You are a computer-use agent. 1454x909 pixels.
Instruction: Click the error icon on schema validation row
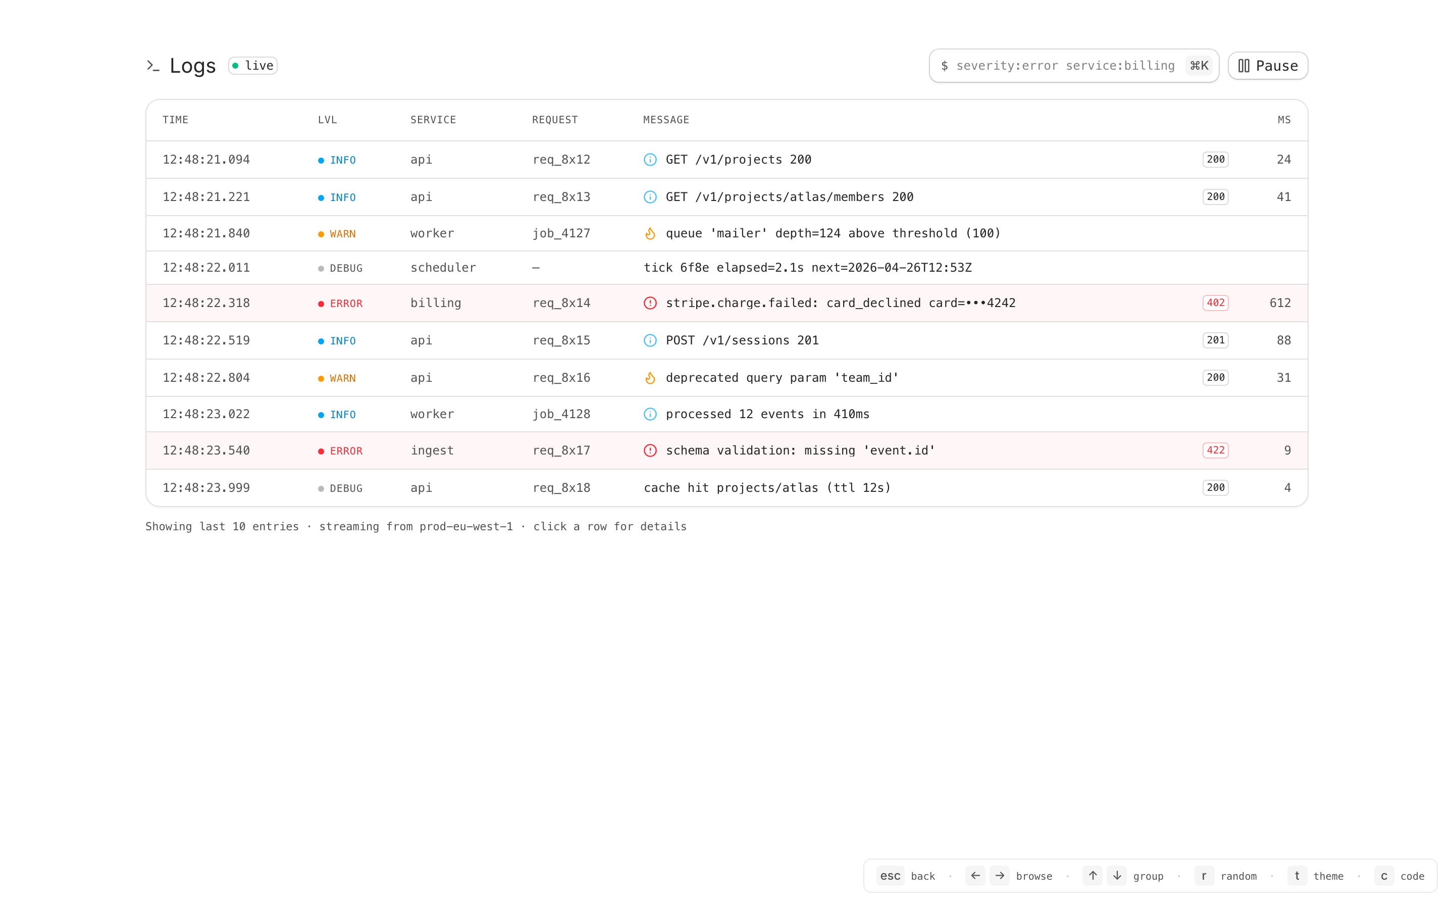point(650,450)
